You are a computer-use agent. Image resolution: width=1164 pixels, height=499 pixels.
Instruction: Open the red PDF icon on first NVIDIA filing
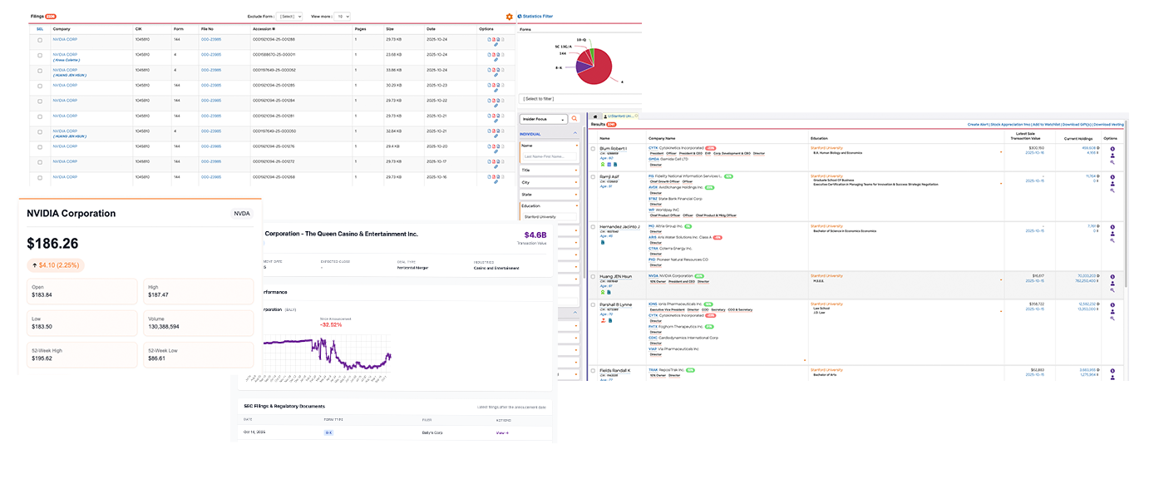pos(494,39)
